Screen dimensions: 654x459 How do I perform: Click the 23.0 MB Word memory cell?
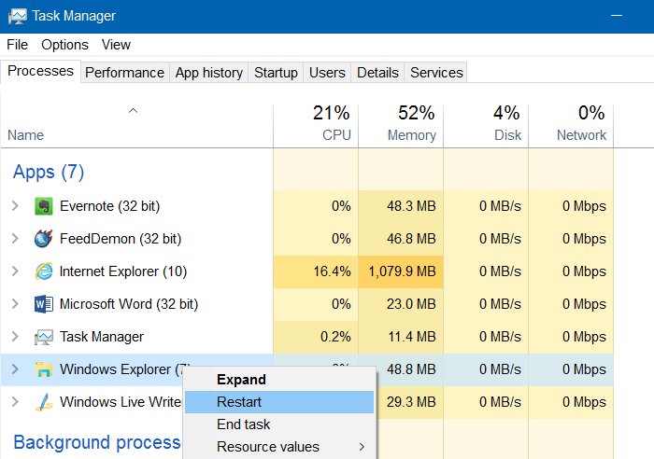(401, 304)
